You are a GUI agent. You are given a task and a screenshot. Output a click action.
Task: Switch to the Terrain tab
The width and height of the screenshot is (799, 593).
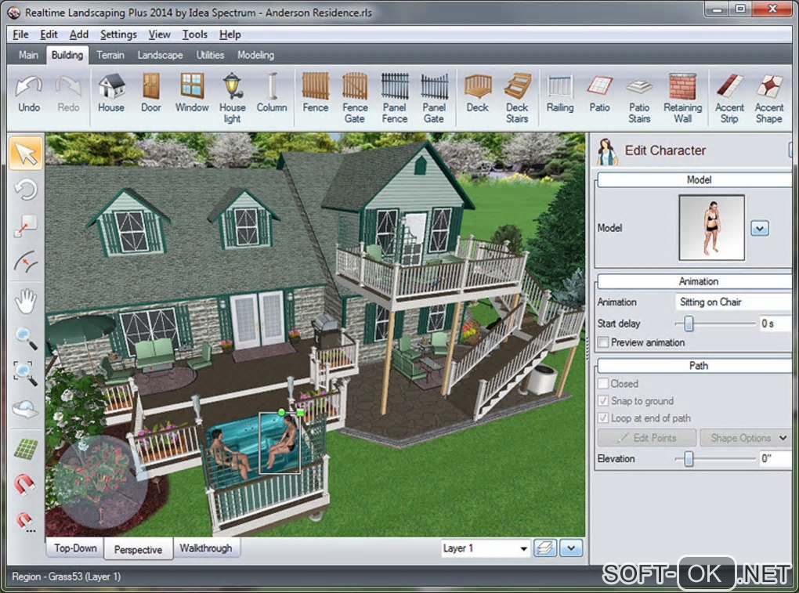coord(110,55)
